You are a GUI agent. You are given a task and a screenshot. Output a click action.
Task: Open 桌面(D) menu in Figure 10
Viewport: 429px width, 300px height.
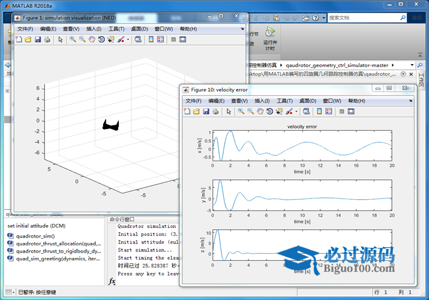(x=308, y=101)
